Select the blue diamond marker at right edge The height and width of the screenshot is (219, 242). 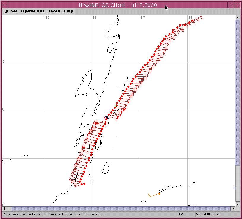(x=234, y=188)
